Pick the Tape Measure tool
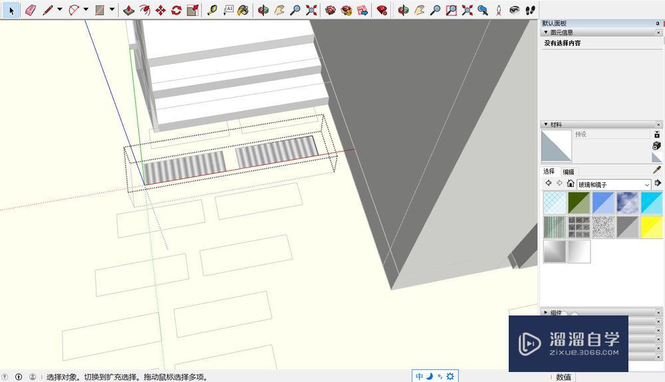Screen dimensions: 665x382 pyautogui.click(x=212, y=10)
